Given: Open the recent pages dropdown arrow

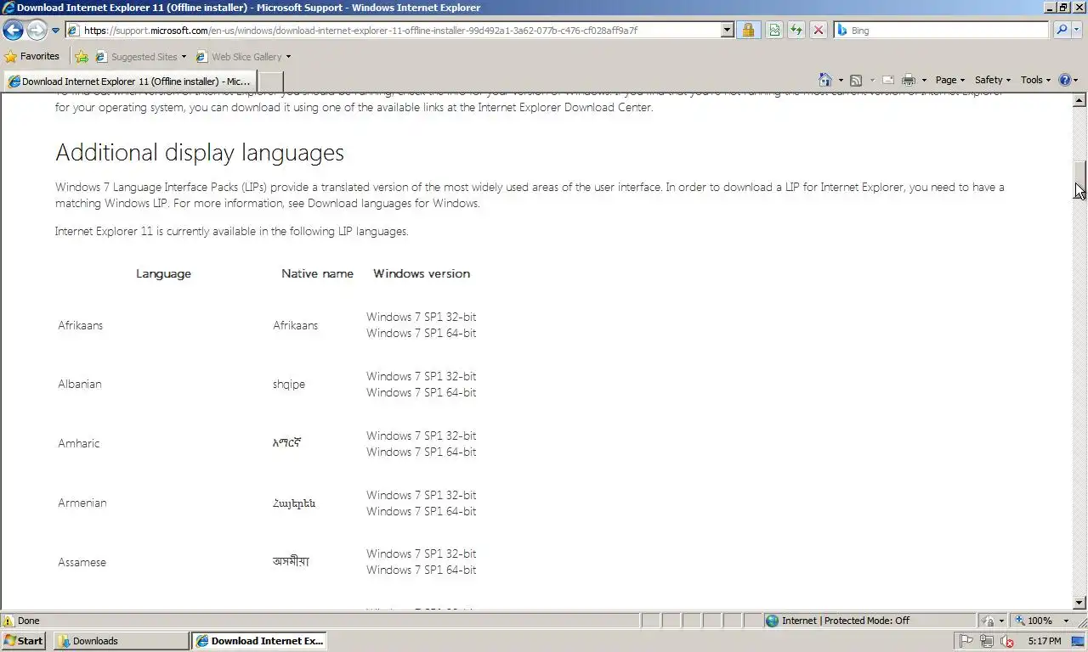Looking at the screenshot, I should click(56, 31).
